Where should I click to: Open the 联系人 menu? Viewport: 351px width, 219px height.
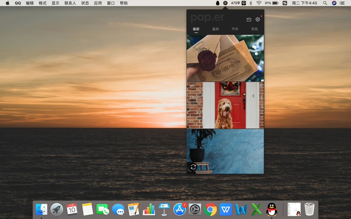tap(70, 3)
